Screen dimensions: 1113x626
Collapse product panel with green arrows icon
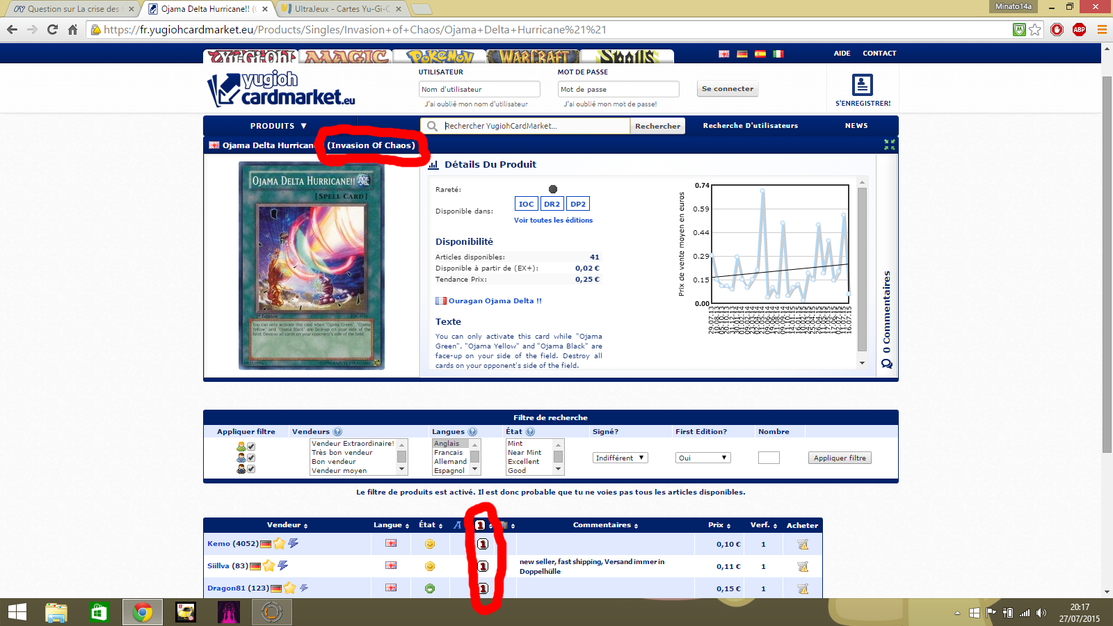(x=889, y=145)
